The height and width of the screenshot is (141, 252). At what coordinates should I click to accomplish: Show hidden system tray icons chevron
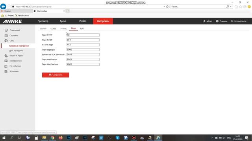tap(212, 138)
